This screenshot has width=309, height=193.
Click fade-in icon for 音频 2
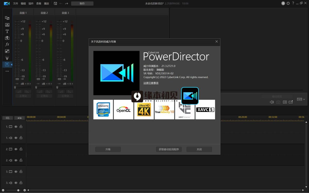(x=40, y=92)
